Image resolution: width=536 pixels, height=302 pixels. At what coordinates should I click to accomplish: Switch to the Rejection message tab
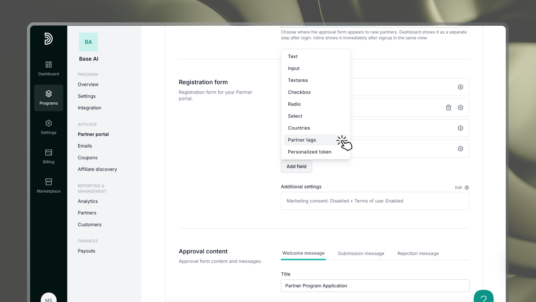coord(418,253)
